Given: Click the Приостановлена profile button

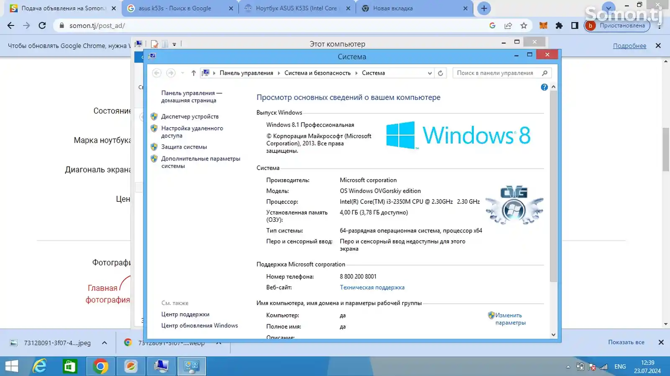Looking at the screenshot, I should pos(617,25).
